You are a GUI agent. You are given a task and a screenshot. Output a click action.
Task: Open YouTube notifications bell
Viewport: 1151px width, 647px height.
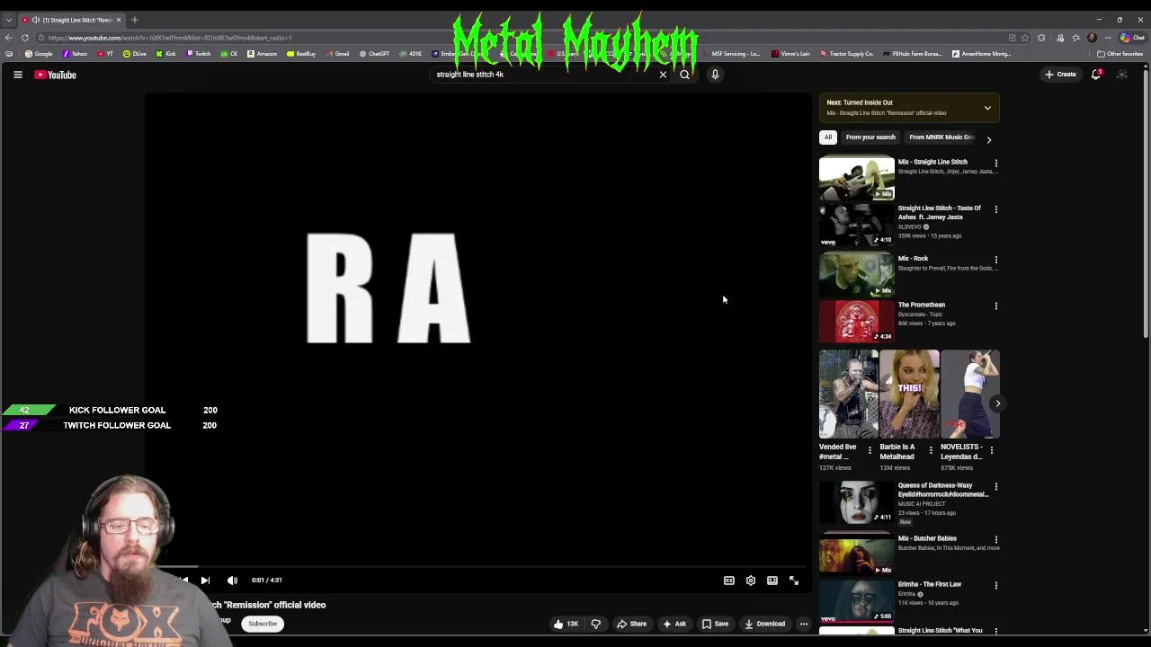click(x=1095, y=75)
